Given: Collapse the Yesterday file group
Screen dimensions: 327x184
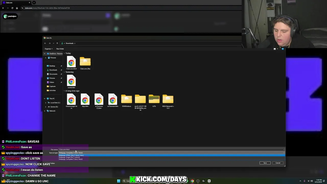Looking at the screenshot, I should pyautogui.click(x=64, y=72).
